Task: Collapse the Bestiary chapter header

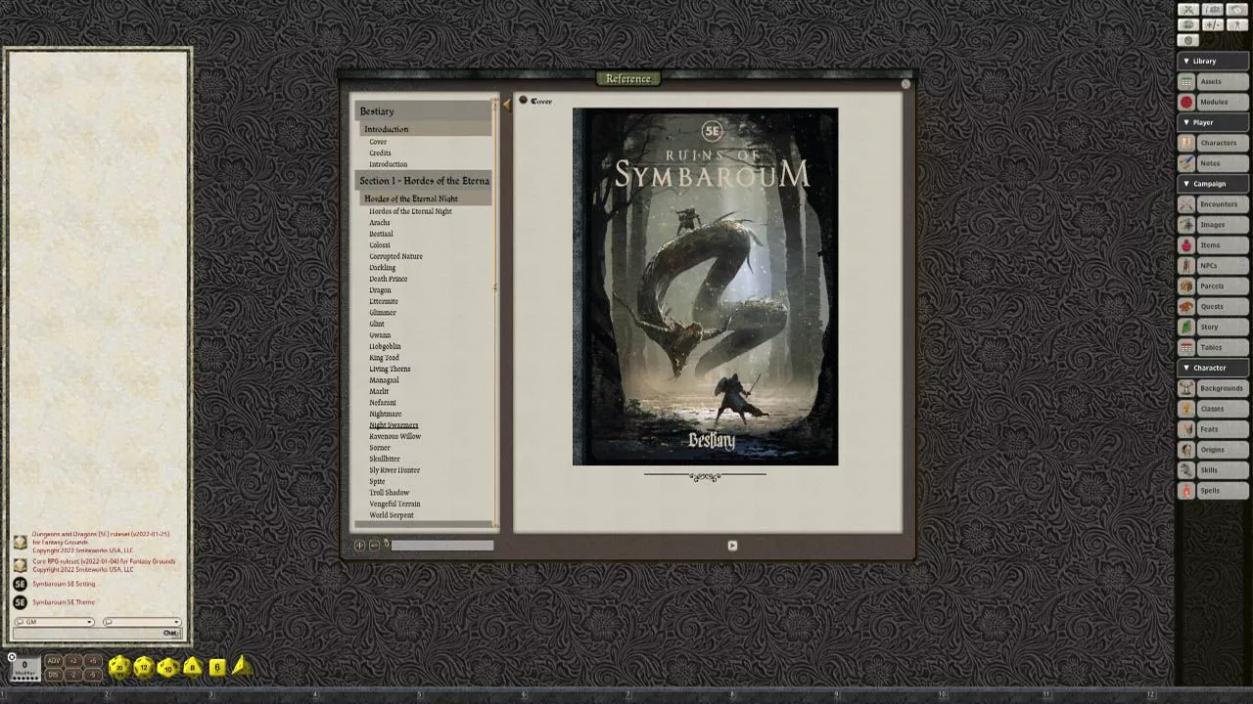Action: pyautogui.click(x=423, y=111)
